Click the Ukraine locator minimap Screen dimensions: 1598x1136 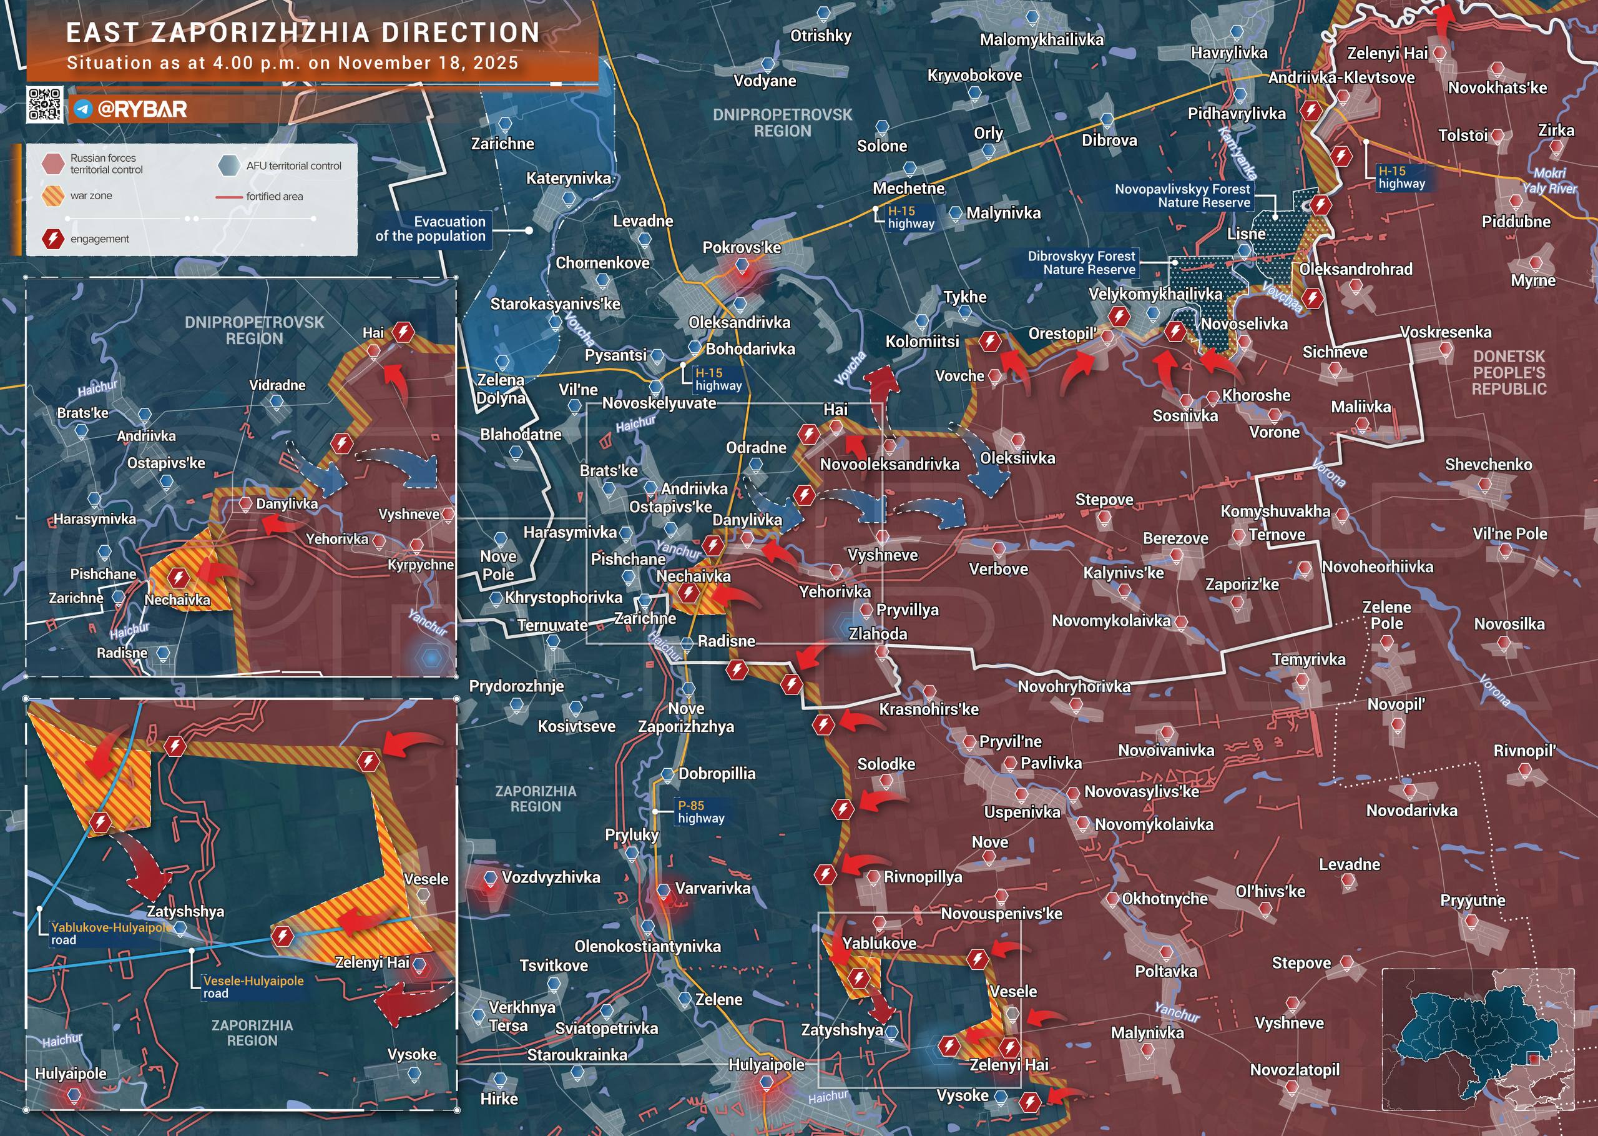pos(1478,1040)
